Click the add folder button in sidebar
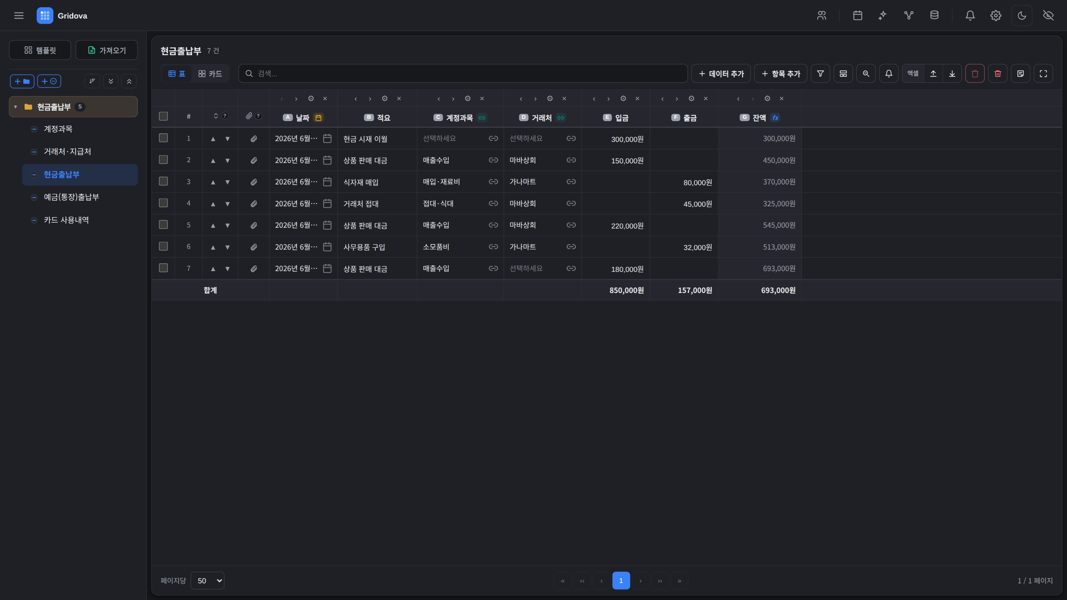Image resolution: width=1067 pixels, height=600 pixels. click(x=22, y=81)
